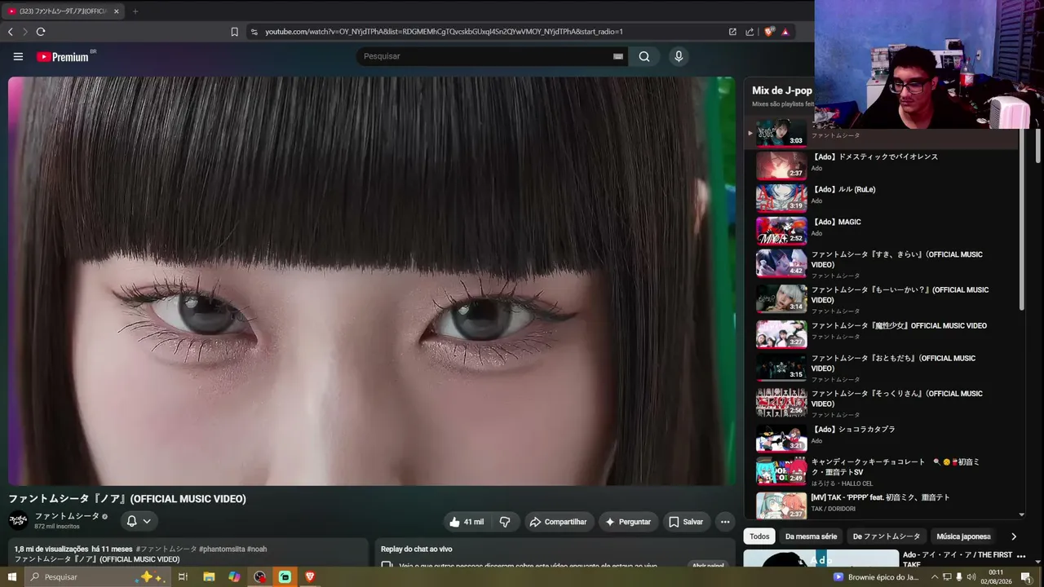Like the video with thumbs up
The width and height of the screenshot is (1044, 587).
tap(467, 522)
